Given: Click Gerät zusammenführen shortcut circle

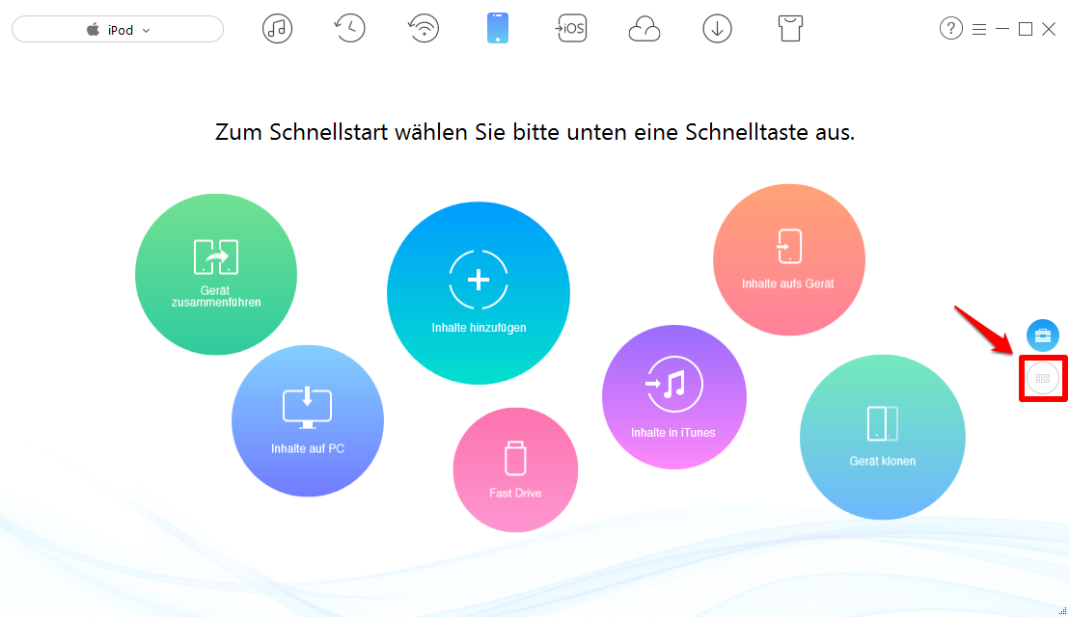Looking at the screenshot, I should (216, 275).
